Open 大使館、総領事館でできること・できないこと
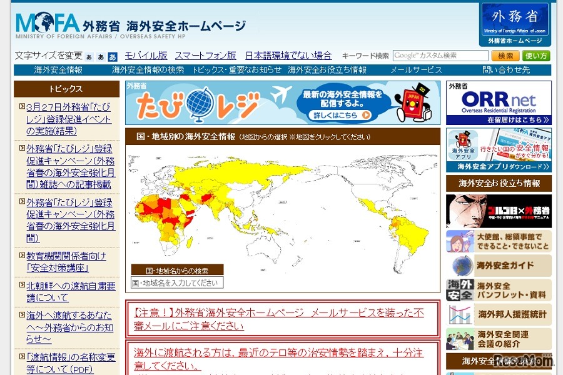Image resolution: width=563 pixels, height=375 pixels. [504, 241]
